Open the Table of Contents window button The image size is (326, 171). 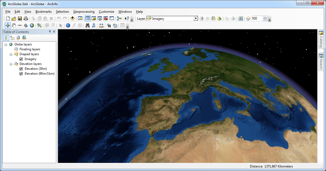(87, 18)
